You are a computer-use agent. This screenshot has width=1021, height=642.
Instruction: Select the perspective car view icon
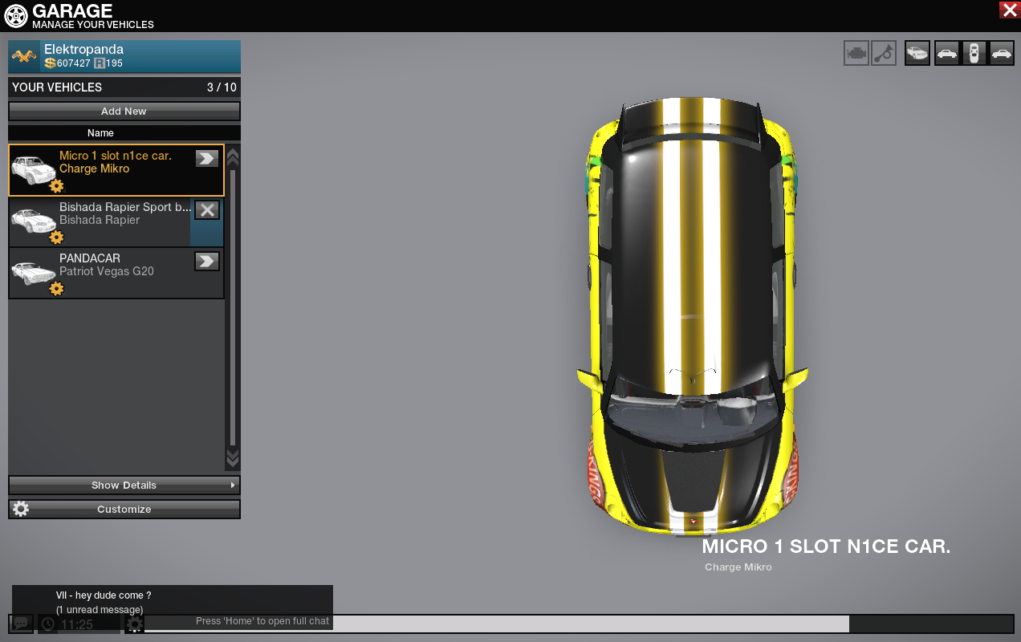[917, 54]
